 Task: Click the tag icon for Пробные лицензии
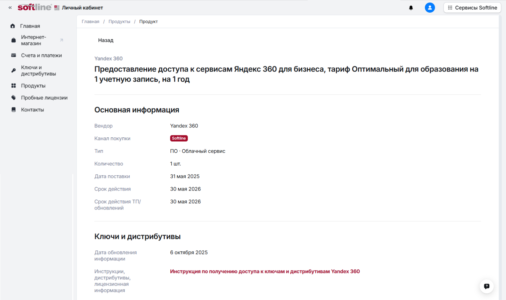coord(14,98)
